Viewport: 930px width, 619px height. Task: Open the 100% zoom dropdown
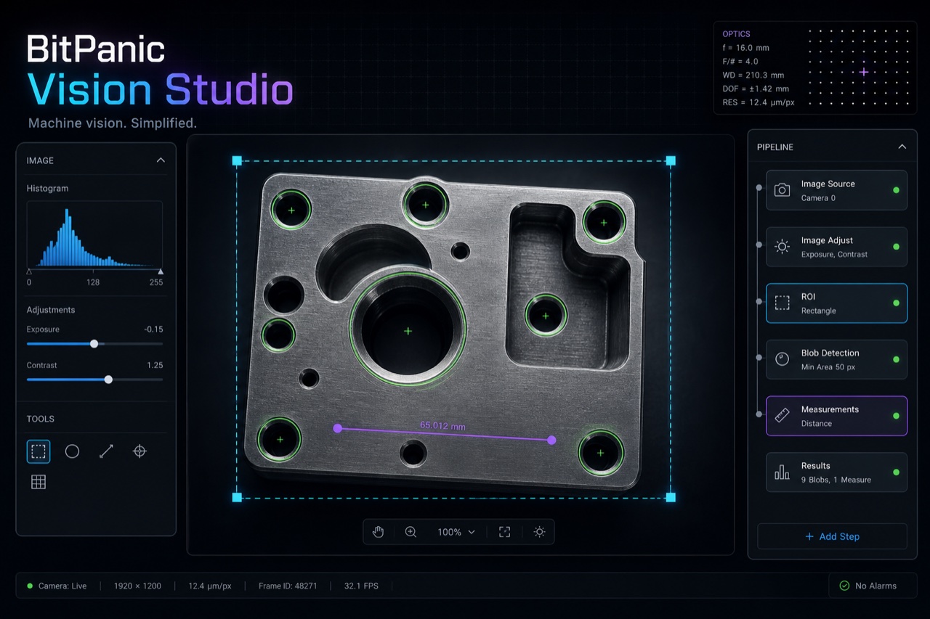coord(456,532)
